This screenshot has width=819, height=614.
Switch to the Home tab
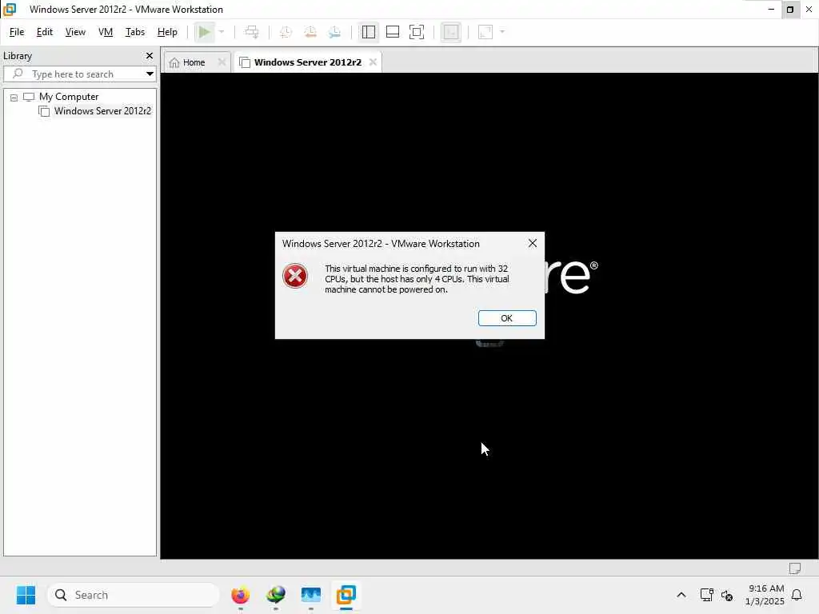tap(194, 62)
